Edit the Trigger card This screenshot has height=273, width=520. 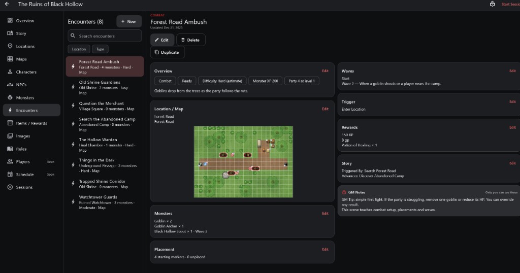512,101
